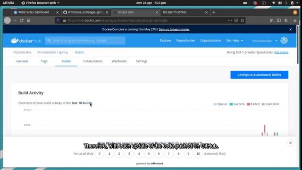The image size is (302, 170).
Task: Switch to Kubernetes Dashboard browser tab
Action: [33, 12]
